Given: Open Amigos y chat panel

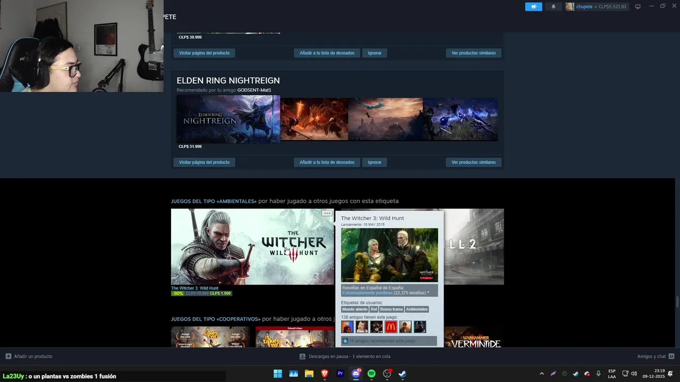Looking at the screenshot, I should pos(656,357).
